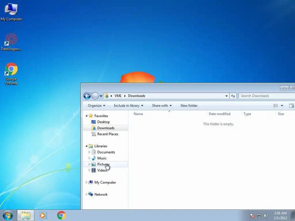The height and width of the screenshot is (221, 295).
Task: Click Windows Explorer taskbar icon
Action: coord(26,215)
